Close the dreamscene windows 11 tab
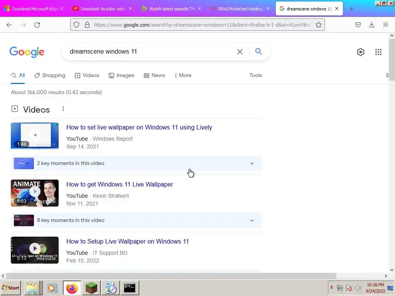This screenshot has height=296, width=395. [x=336, y=8]
